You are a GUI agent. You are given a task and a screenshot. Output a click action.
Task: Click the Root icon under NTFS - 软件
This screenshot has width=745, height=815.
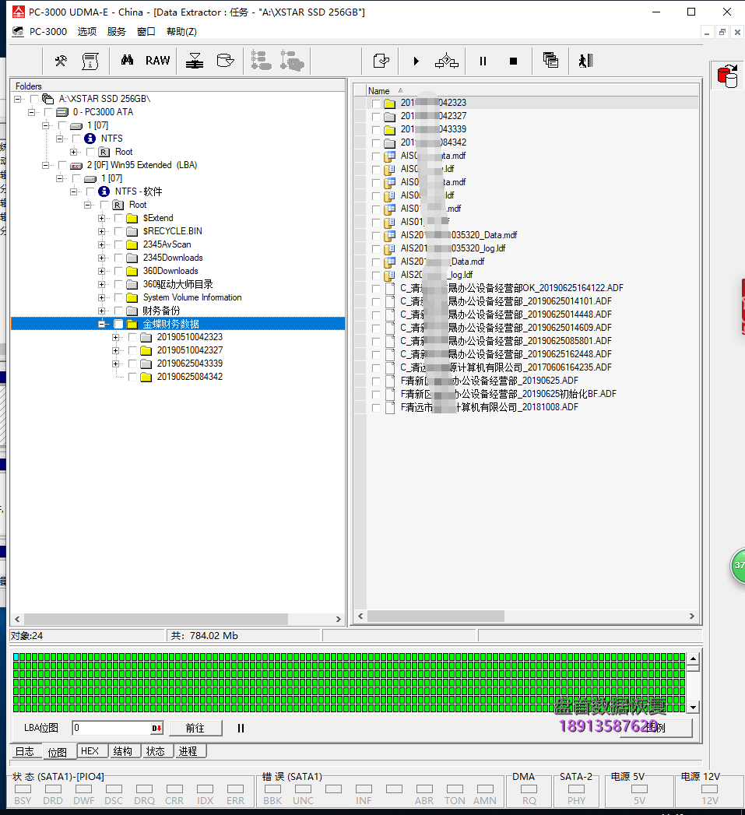118,205
